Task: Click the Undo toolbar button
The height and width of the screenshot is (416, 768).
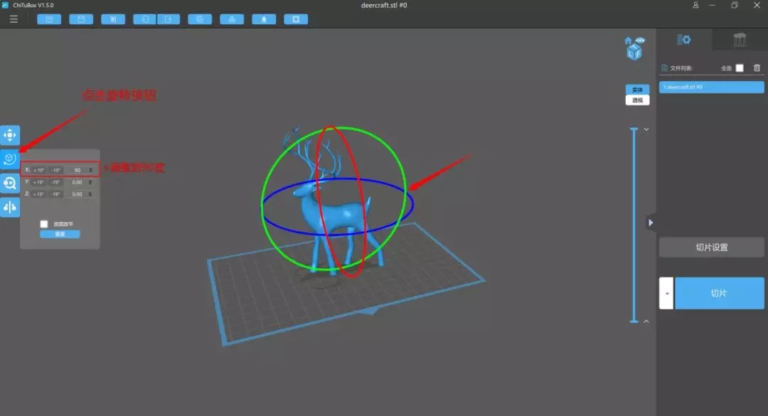Action: point(145,19)
